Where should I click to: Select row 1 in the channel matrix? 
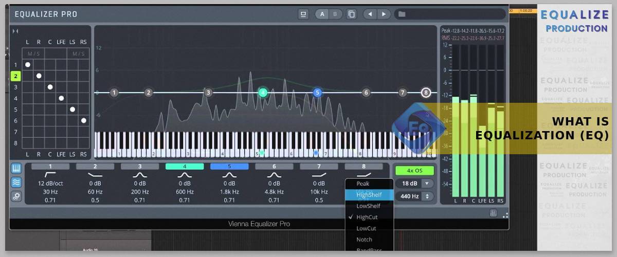(x=16, y=65)
